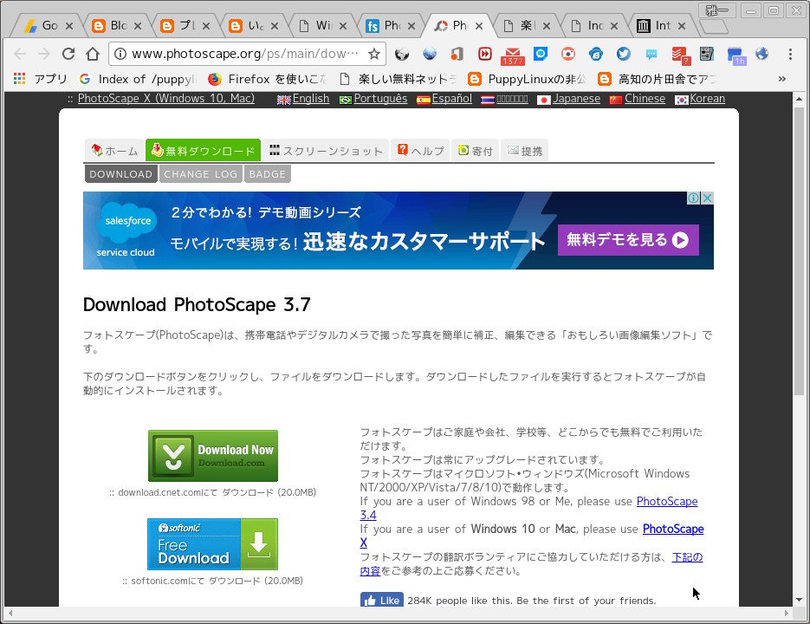Click the Download Now Download.com button
Screen dimensions: 810x624
coord(213,456)
